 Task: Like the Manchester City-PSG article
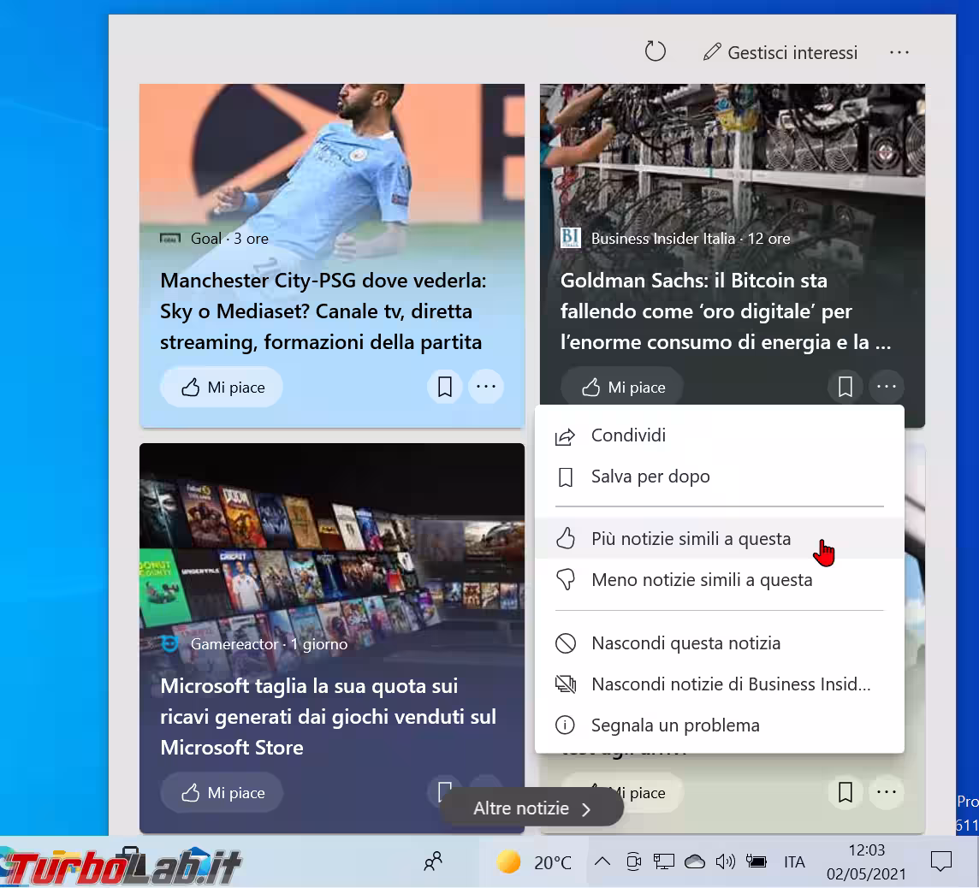pyautogui.click(x=222, y=388)
